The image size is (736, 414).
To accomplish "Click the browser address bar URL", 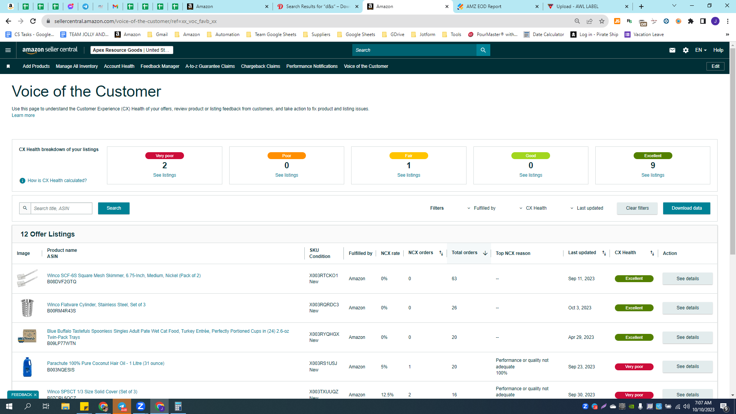I will coord(135,21).
